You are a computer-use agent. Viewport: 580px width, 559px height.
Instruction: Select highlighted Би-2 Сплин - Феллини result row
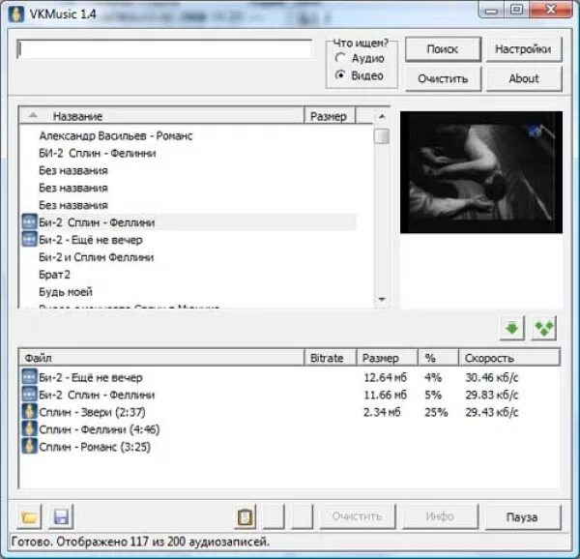pos(188,222)
